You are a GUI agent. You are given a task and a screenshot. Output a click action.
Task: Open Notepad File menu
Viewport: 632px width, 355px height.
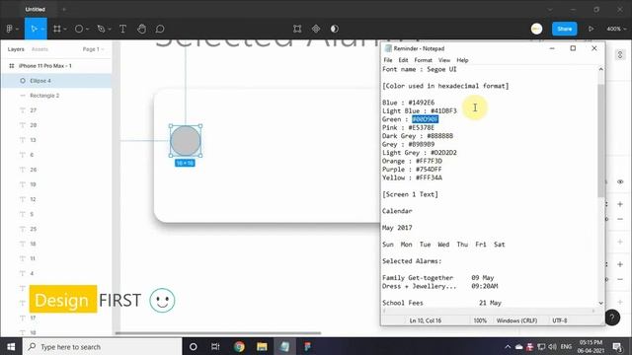(x=388, y=60)
